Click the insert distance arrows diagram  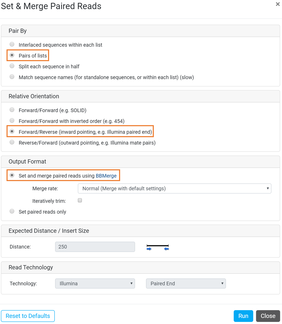158,247
